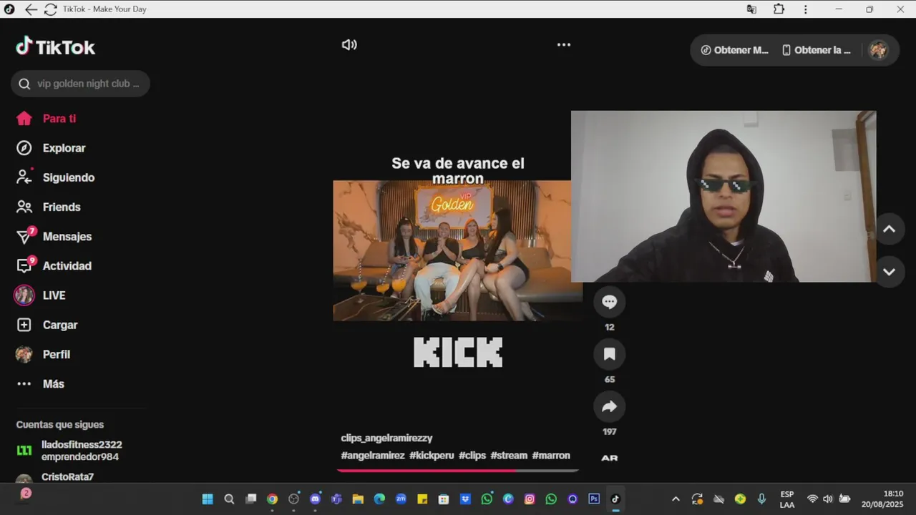Open taskbar search
Image resolution: width=916 pixels, height=515 pixels.
pos(229,499)
